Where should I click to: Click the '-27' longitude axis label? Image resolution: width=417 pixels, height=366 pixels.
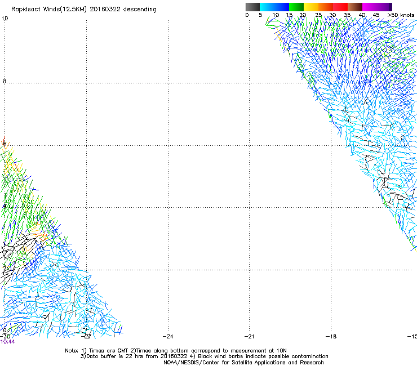click(x=86, y=336)
